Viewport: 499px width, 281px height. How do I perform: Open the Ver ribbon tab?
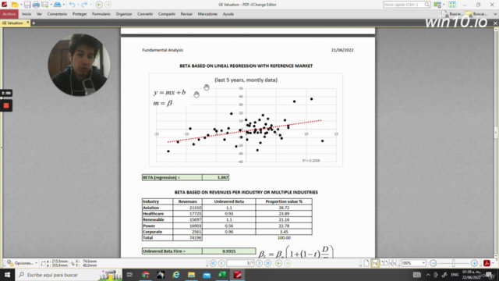click(x=39, y=14)
